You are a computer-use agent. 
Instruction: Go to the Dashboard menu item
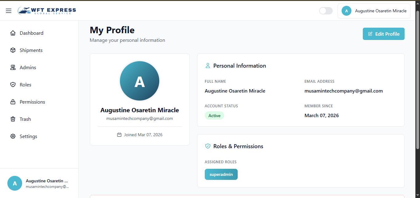coord(32,33)
